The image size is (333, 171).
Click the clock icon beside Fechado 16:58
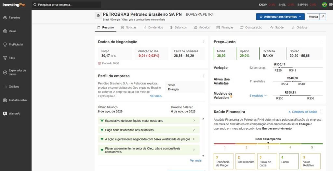100,63
